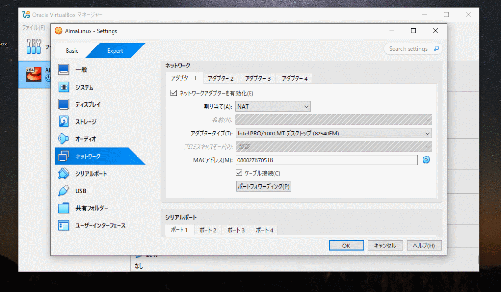The height and width of the screenshot is (292, 501).
Task: Open the 共有フォルダー folder icon
Action: click(x=64, y=208)
